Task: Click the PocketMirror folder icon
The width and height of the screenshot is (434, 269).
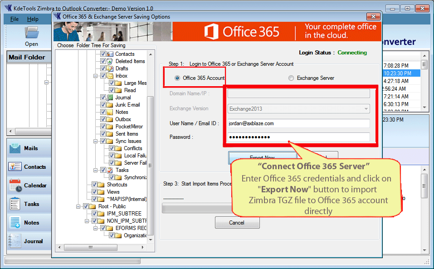Action: click(x=110, y=127)
